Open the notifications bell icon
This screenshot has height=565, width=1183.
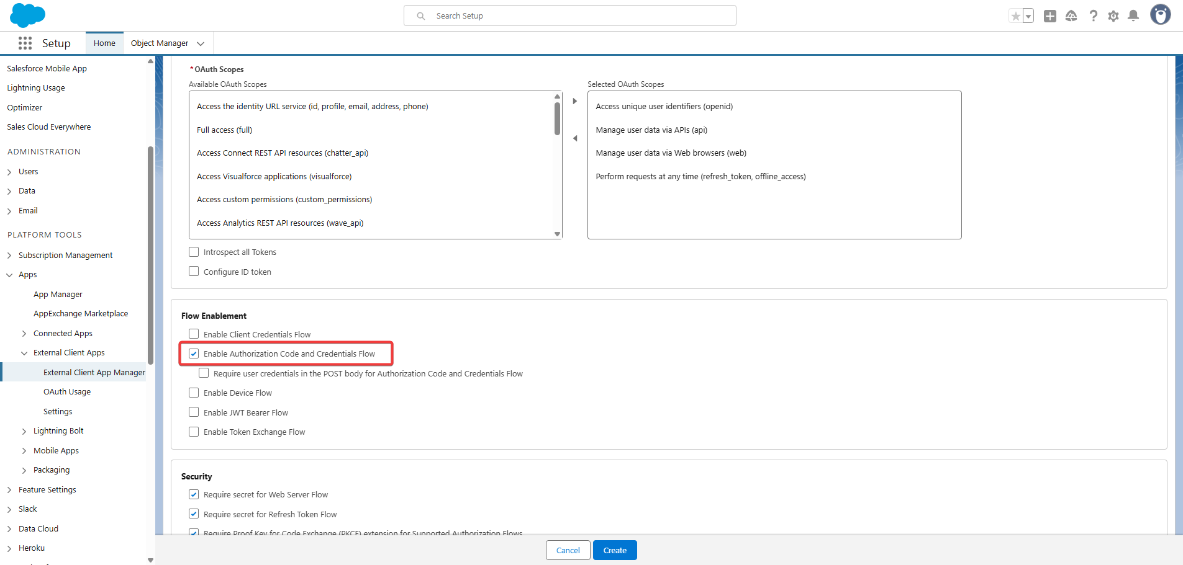(1133, 16)
